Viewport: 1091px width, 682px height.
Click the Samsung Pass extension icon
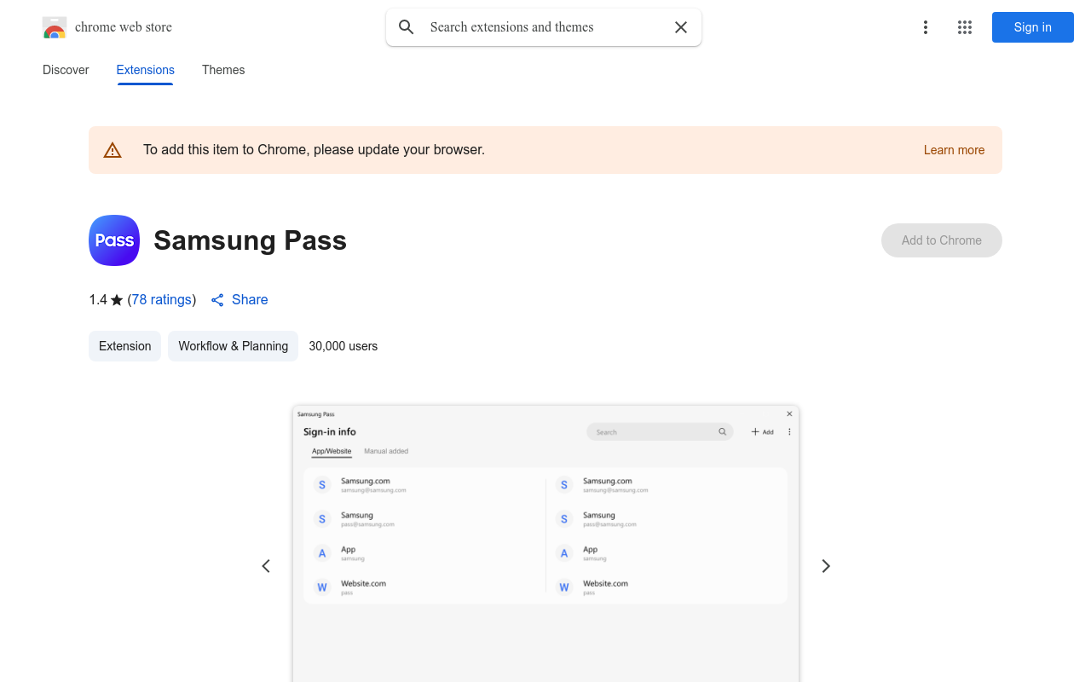tap(113, 240)
